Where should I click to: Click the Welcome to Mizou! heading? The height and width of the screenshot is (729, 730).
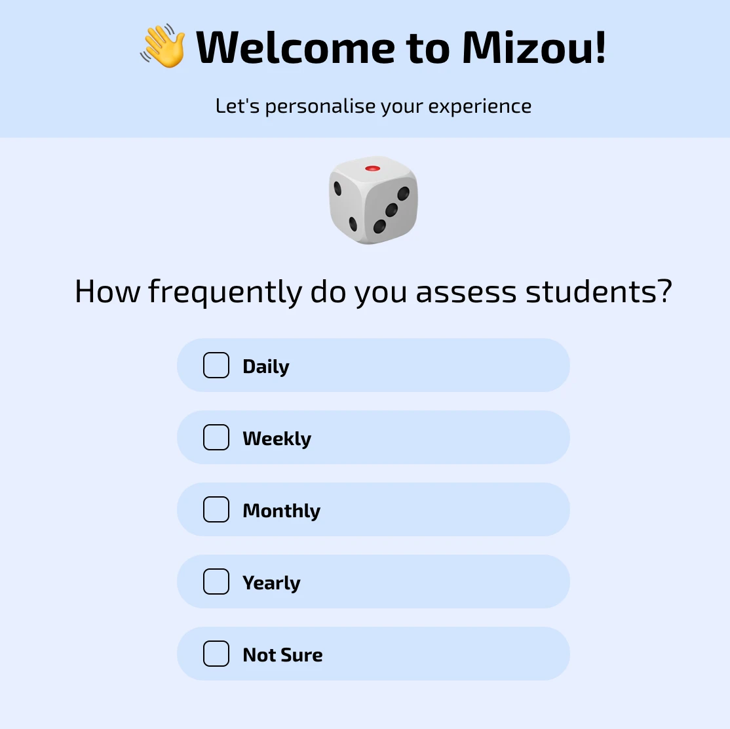click(401, 47)
